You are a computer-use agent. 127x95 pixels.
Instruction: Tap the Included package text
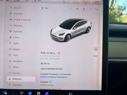[47, 85]
